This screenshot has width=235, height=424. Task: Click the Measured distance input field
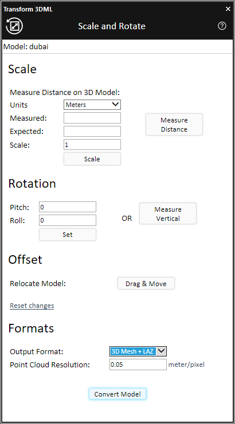[x=92, y=118]
